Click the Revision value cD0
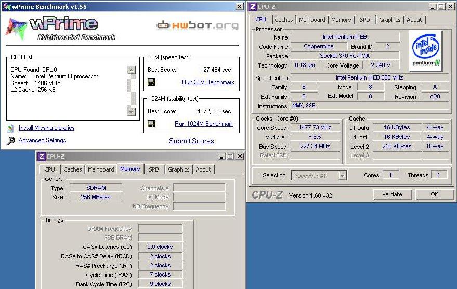The height and width of the screenshot is (289, 457). 435,97
